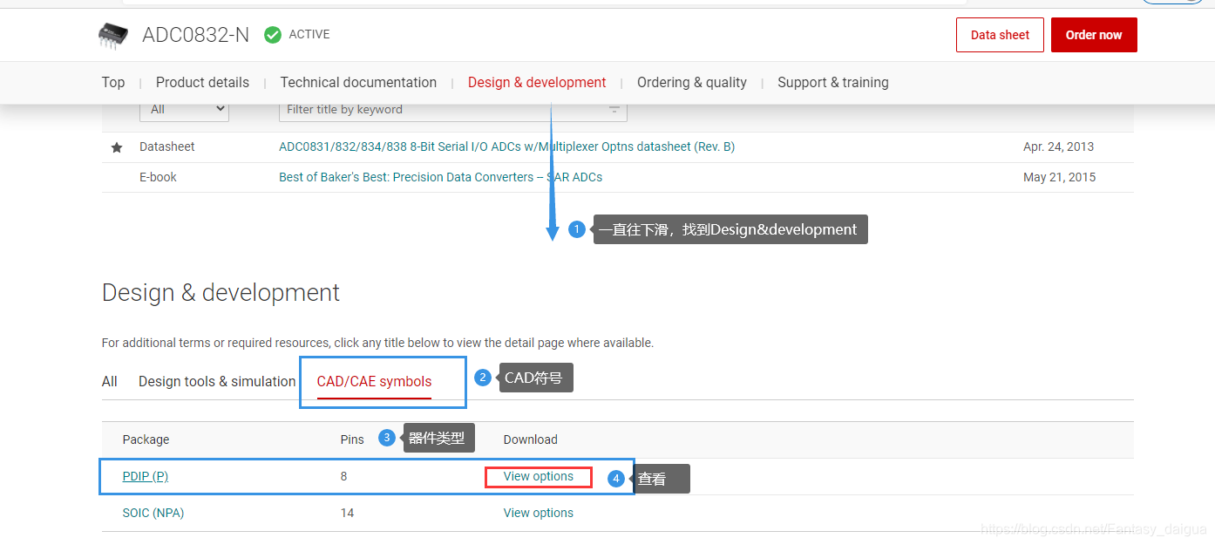
Task: Open Product details navigation item
Action: coord(202,82)
